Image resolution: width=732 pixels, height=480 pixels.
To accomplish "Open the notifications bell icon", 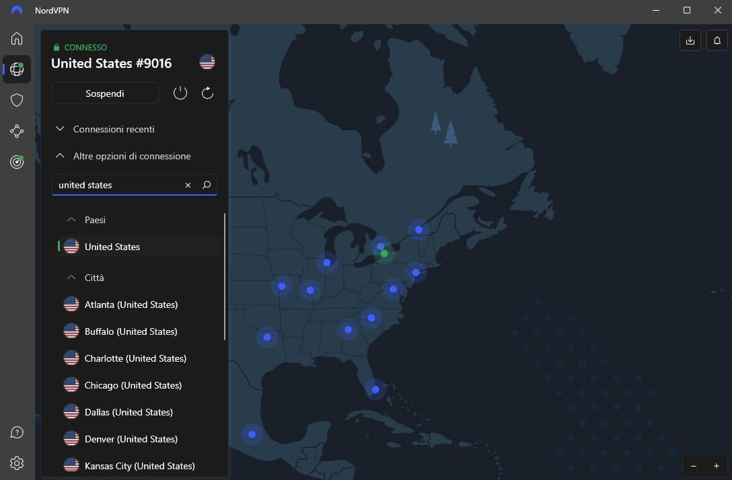I will (x=717, y=40).
